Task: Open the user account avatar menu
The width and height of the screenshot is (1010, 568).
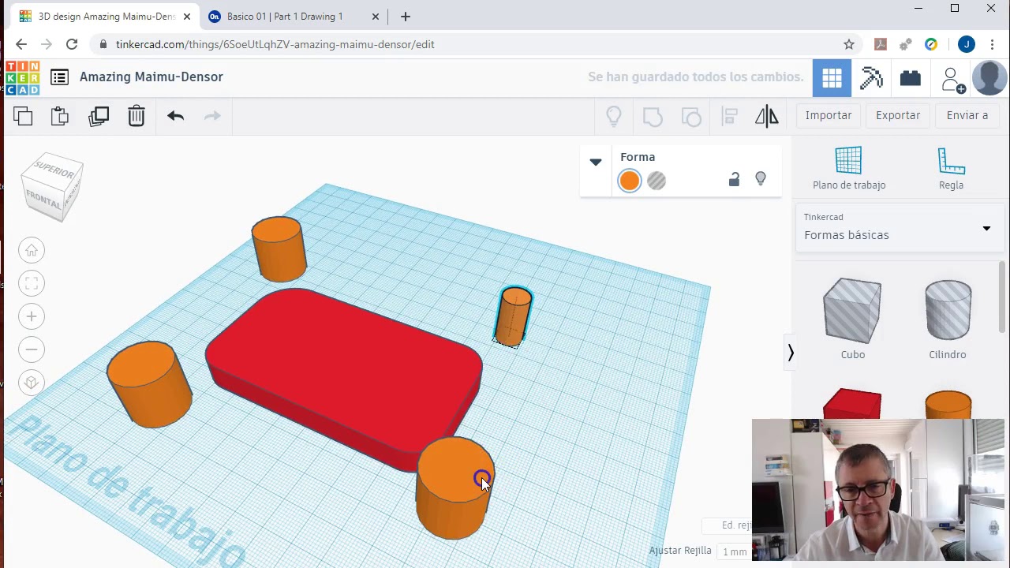Action: (x=989, y=78)
